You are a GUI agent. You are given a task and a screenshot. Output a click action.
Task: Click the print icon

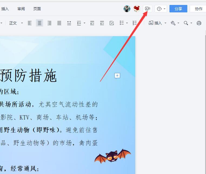point(199,23)
